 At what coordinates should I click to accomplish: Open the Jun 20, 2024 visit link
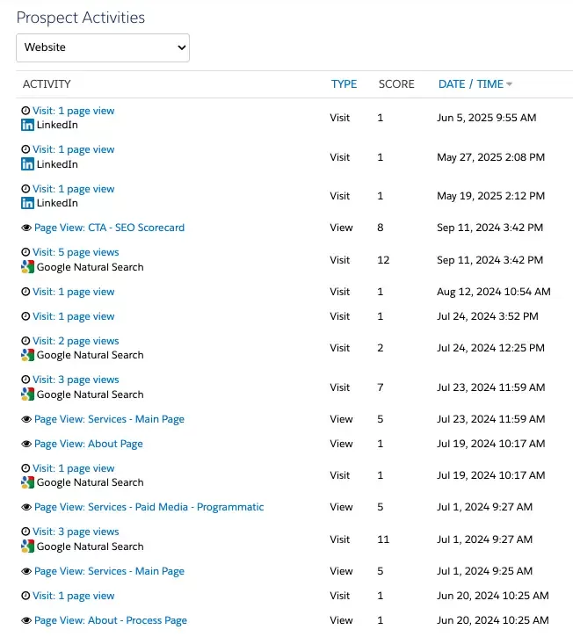pyautogui.click(x=74, y=596)
